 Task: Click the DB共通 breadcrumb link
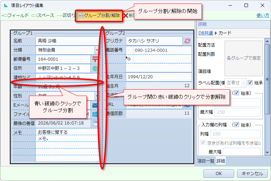[x=205, y=33]
